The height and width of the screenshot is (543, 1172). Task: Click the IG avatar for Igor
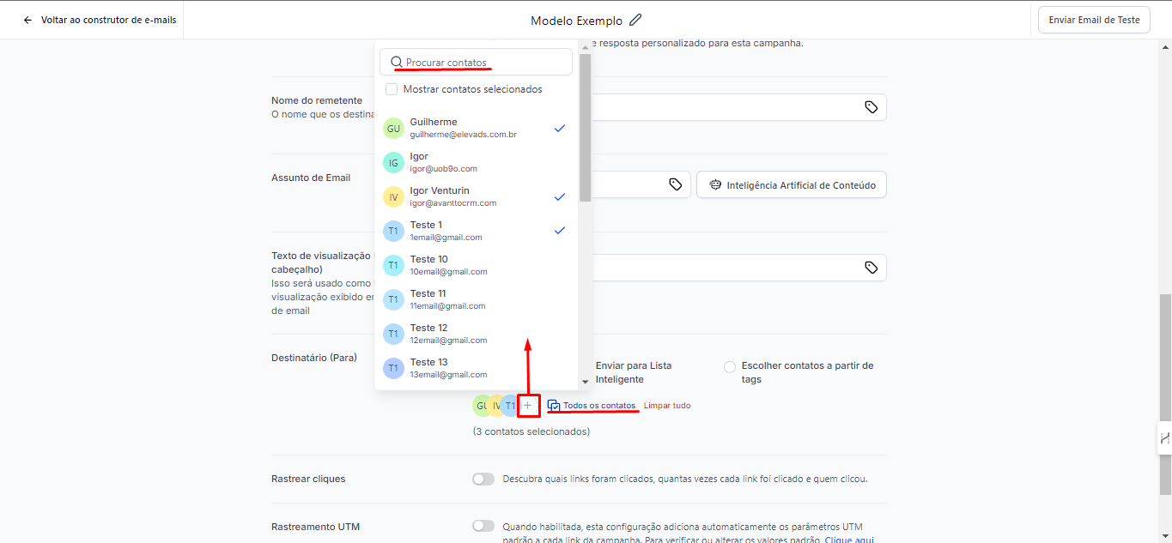point(393,163)
